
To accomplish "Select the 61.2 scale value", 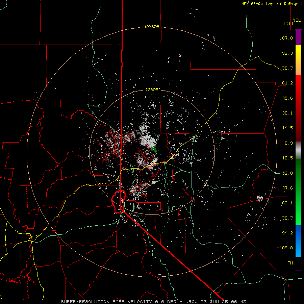I will [x=287, y=83].
